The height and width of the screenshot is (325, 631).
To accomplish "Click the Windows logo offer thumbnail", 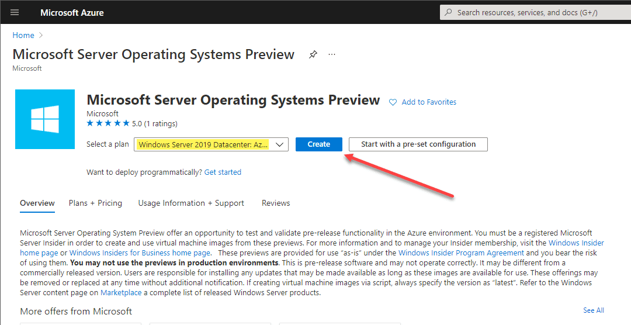I will tap(45, 119).
